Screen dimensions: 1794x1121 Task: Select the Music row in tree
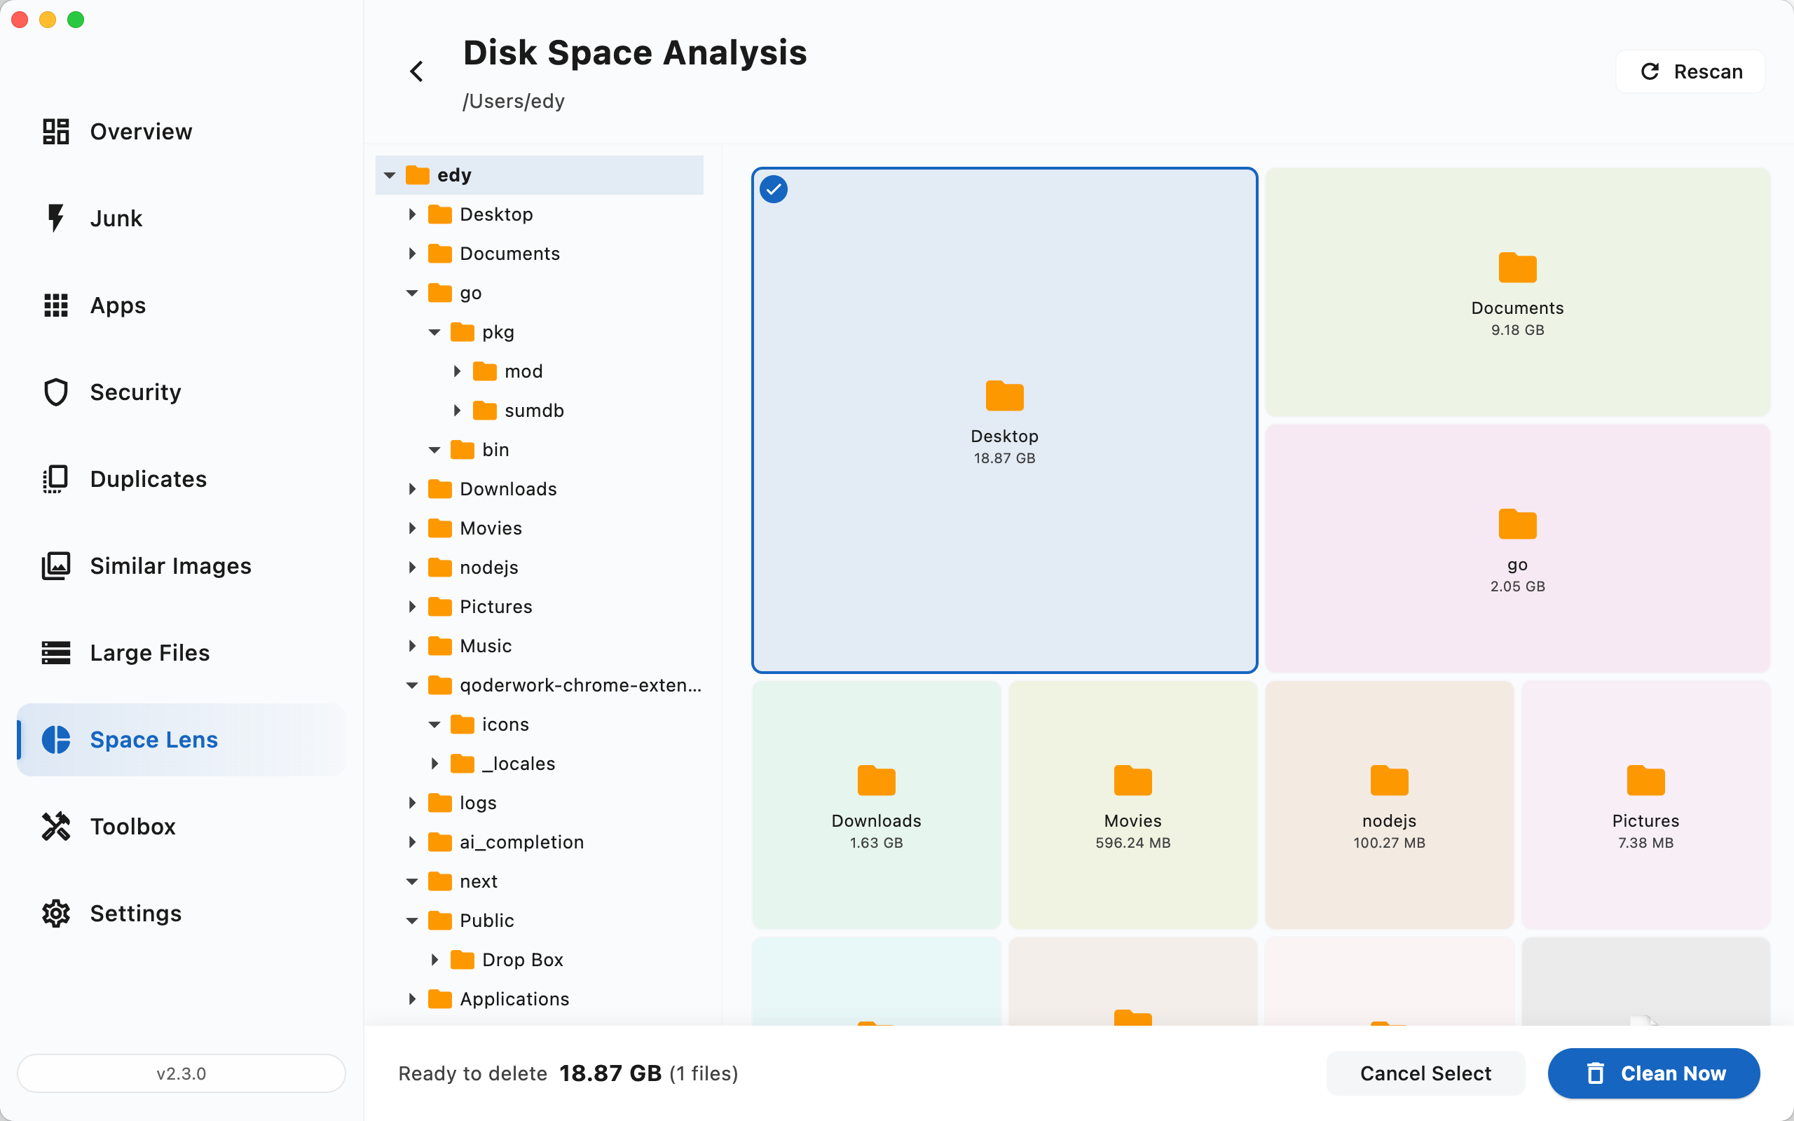pos(540,646)
